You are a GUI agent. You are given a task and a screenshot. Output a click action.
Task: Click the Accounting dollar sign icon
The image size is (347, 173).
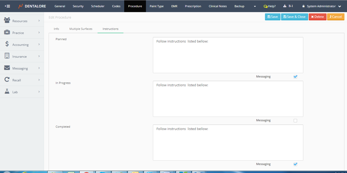coord(7,44)
